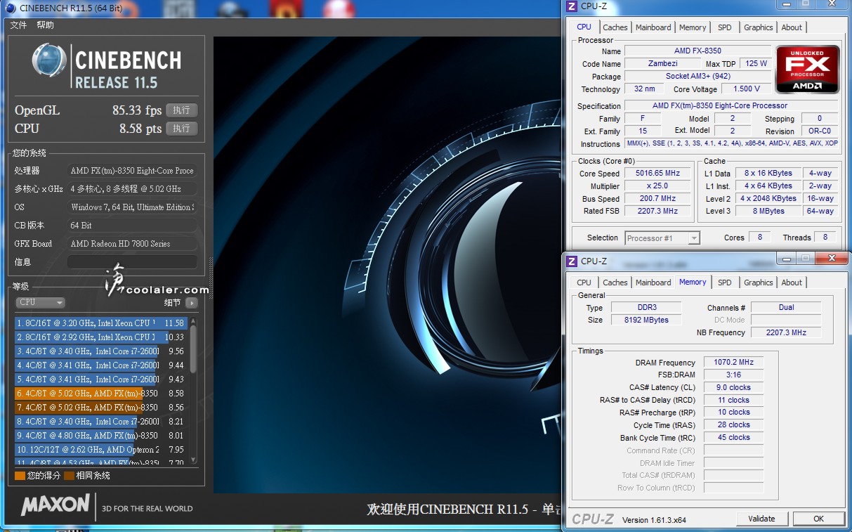Click the Max TDP value 125 W
Image resolution: width=852 pixels, height=532 pixels.
[756, 63]
